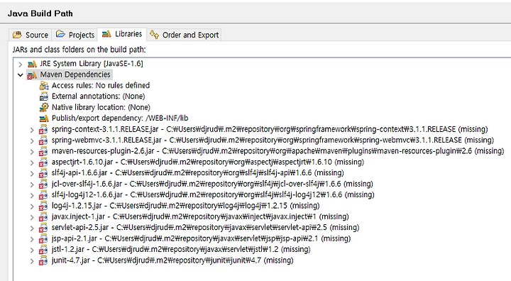Click the junit jar missing icon
This screenshot has width=511, height=281.
pyautogui.click(x=43, y=261)
